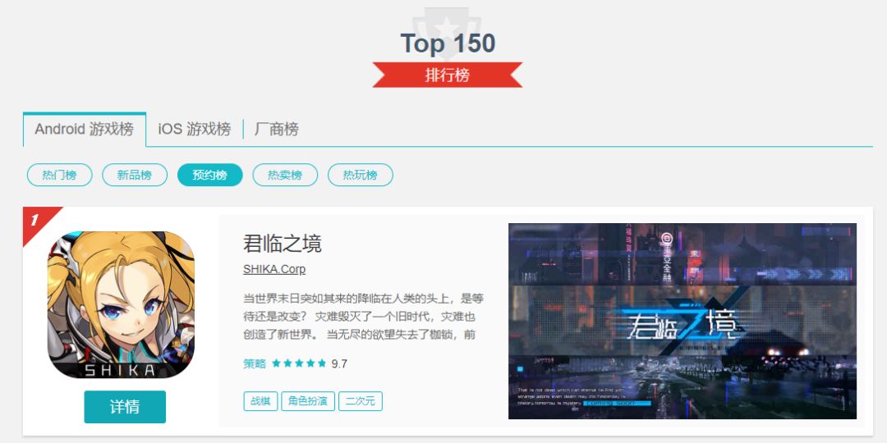Open the 君临之境 game title
The image size is (887, 443).
tap(283, 244)
